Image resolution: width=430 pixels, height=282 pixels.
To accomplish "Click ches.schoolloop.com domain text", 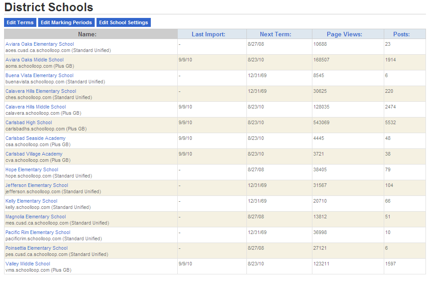I will [x=28, y=97].
